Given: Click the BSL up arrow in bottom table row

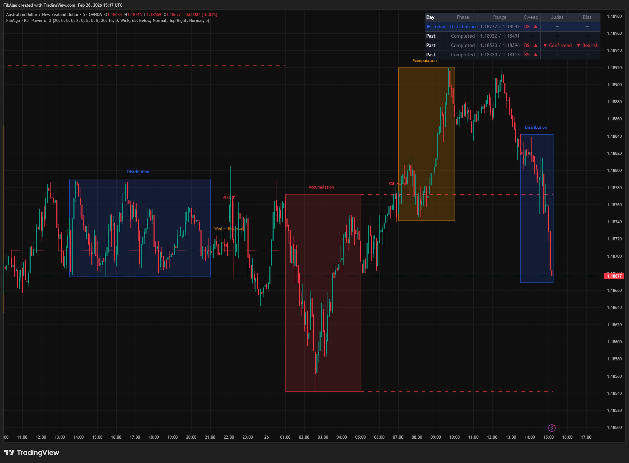Looking at the screenshot, I should tap(536, 55).
